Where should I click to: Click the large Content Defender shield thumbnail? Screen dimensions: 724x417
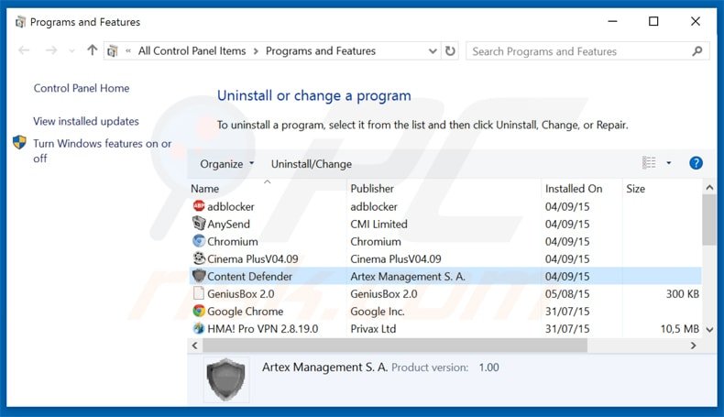point(225,379)
